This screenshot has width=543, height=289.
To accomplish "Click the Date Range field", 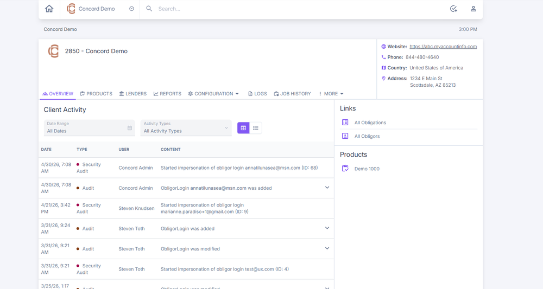I will tap(90, 128).
